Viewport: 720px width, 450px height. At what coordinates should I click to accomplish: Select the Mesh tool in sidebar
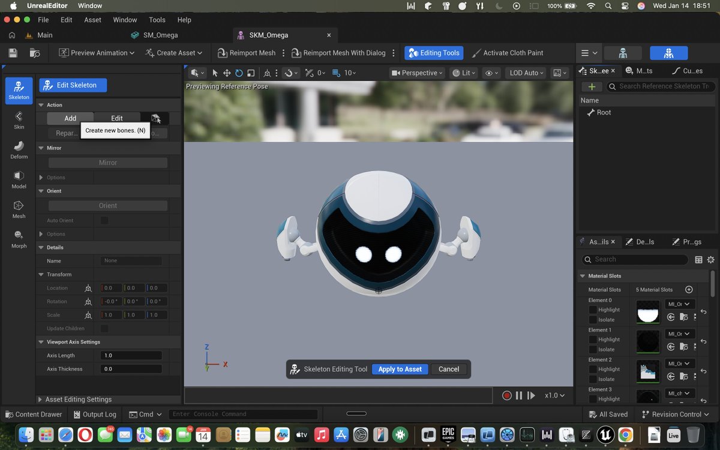click(x=19, y=209)
